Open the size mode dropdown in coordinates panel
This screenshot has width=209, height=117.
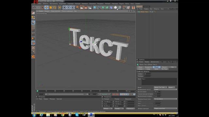pyautogui.click(x=119, y=109)
